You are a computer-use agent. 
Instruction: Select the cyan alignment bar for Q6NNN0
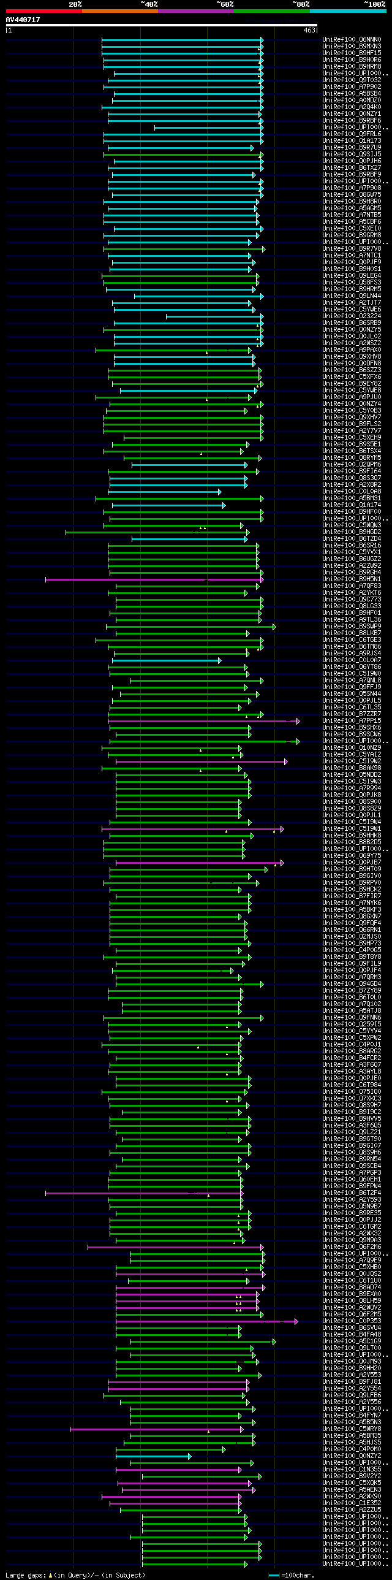(183, 40)
